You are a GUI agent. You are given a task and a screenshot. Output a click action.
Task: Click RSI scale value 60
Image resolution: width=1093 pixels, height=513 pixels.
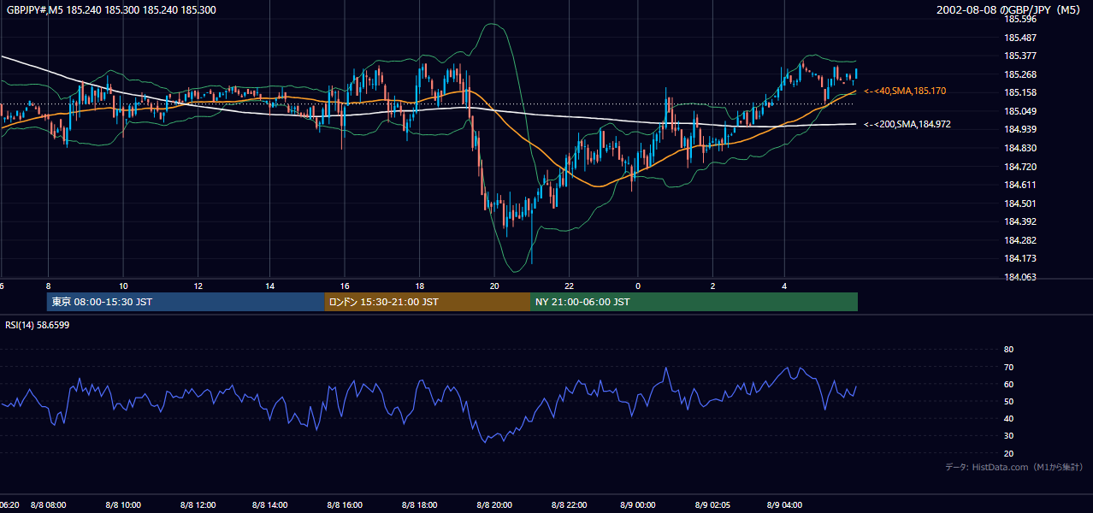point(1008,384)
